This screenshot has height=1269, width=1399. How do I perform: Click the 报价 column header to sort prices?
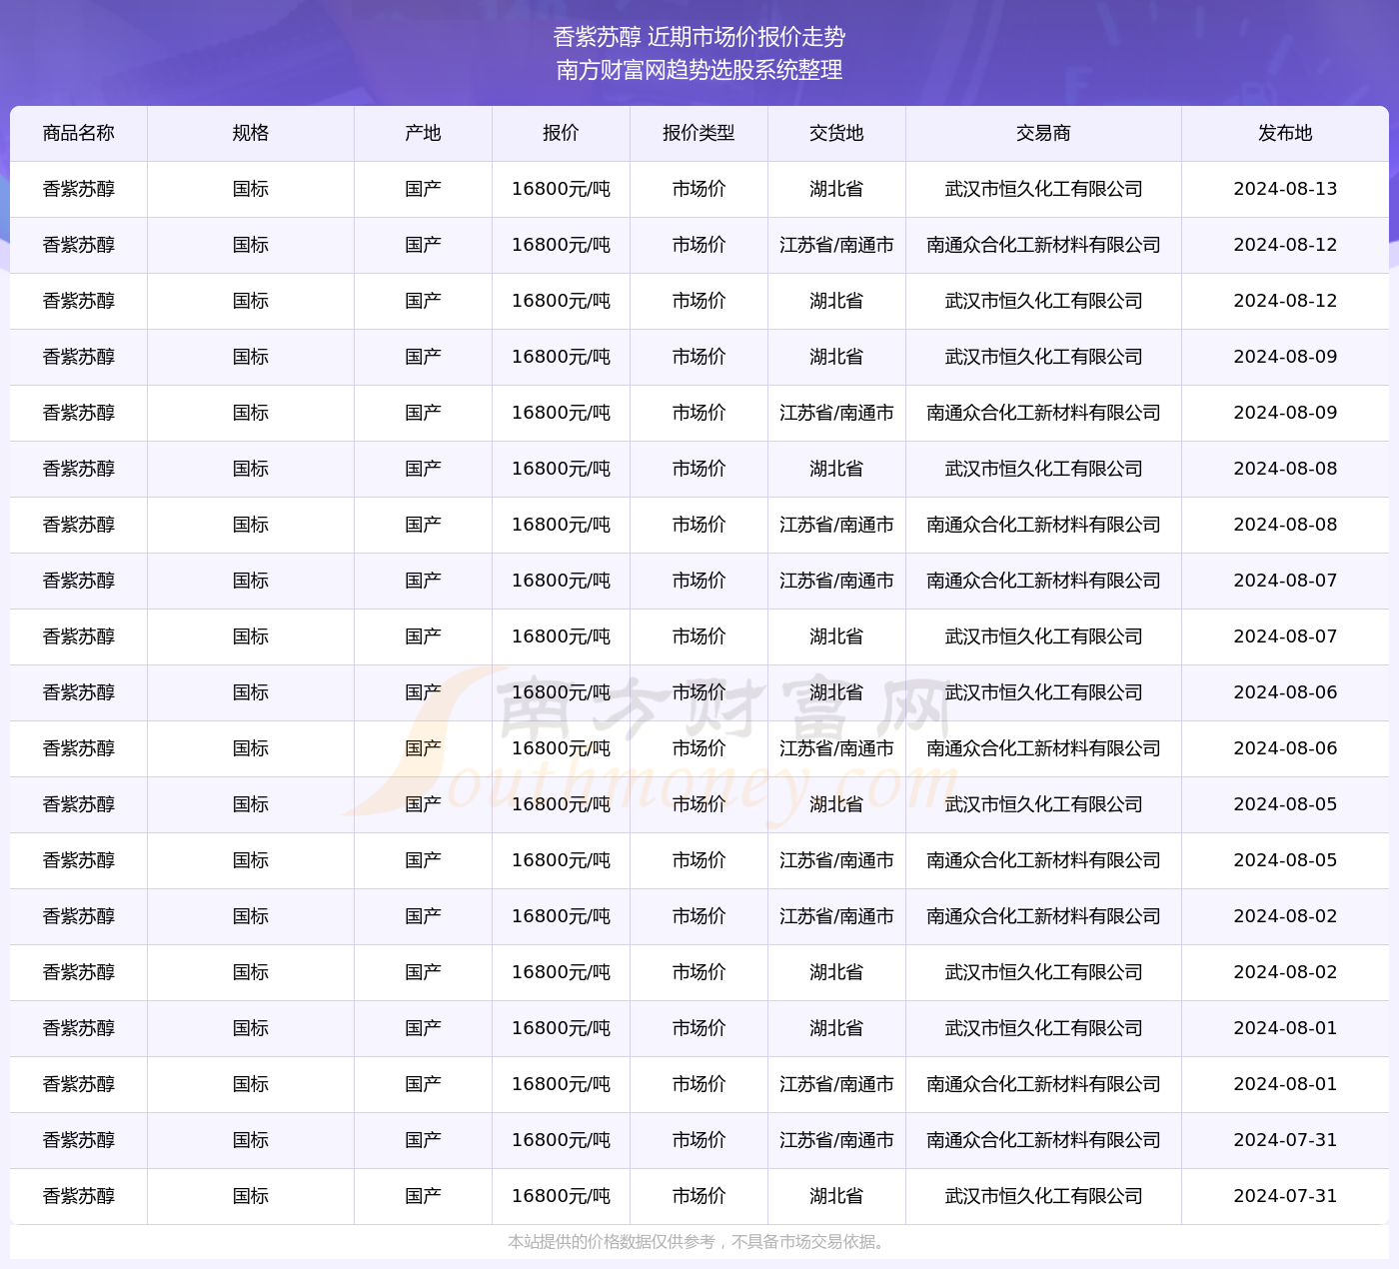click(560, 133)
